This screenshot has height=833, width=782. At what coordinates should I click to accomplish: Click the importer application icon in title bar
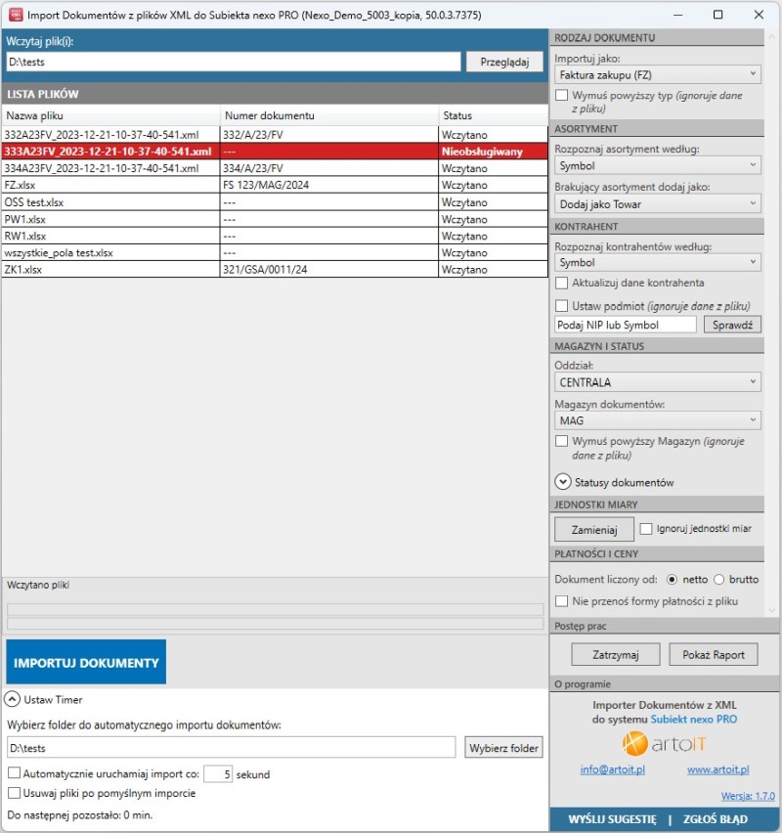coord(14,16)
